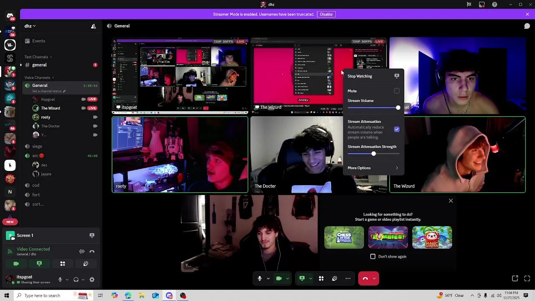Click the taskbar search box
This screenshot has height=301, width=535.
click(53, 296)
